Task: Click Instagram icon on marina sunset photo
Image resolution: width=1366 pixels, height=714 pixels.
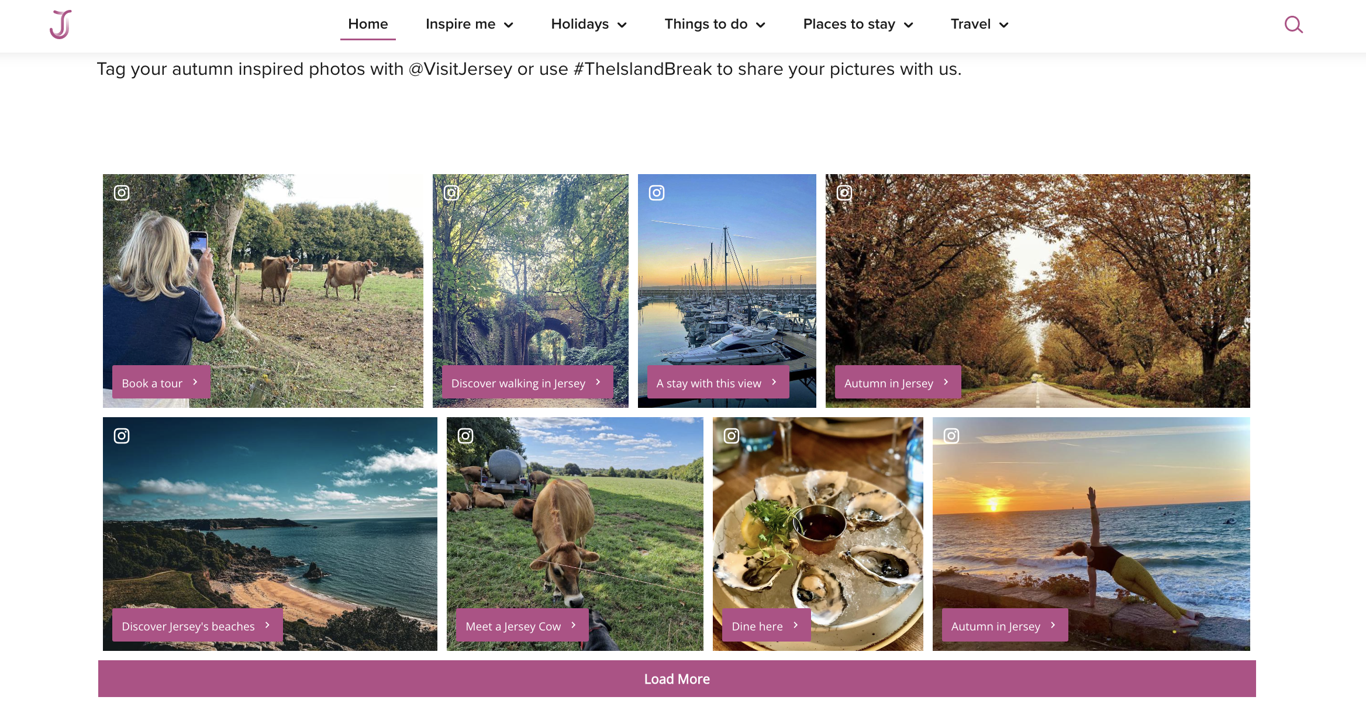Action: pos(657,193)
